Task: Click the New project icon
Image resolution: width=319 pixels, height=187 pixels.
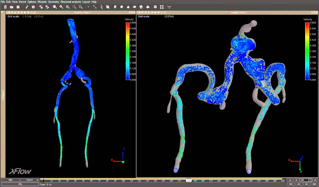Action: coord(5,7)
